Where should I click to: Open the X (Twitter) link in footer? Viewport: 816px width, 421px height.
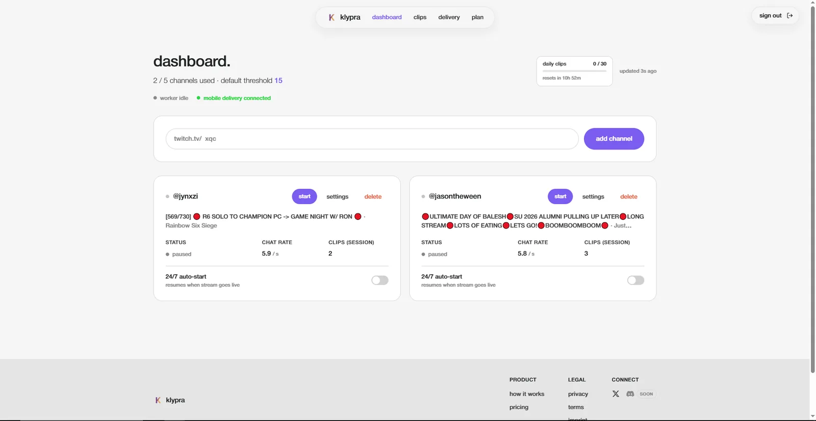616,394
